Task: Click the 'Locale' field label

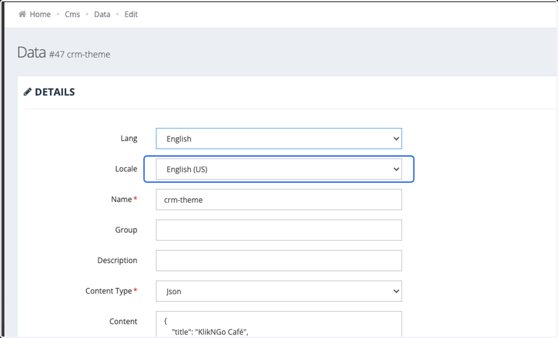Action: 126,169
